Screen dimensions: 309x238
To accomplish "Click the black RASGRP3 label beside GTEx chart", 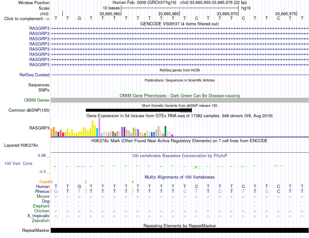I will [x=39, y=128].
